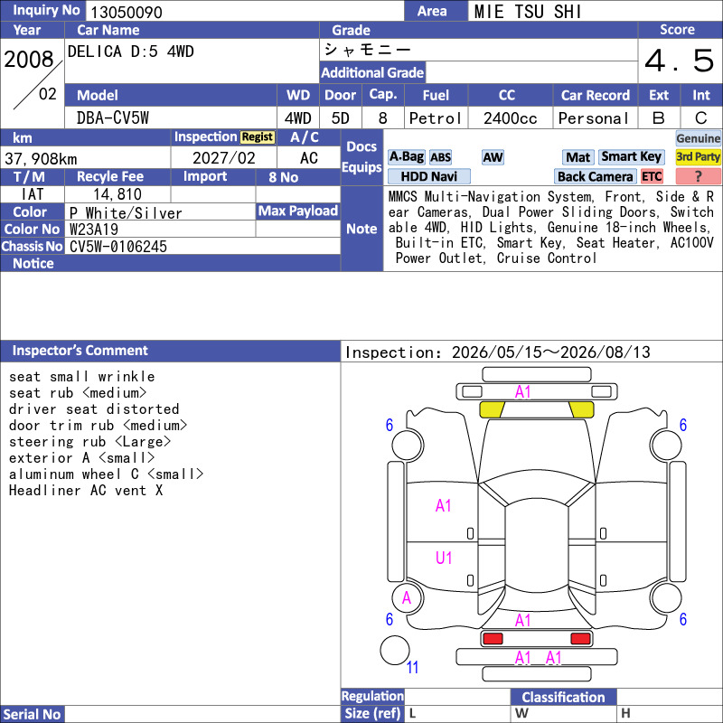The image size is (723, 723).
Task: Click comment 'steering rub <Large>'
Action: click(x=89, y=442)
